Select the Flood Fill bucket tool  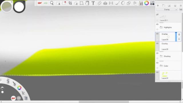point(87,3)
